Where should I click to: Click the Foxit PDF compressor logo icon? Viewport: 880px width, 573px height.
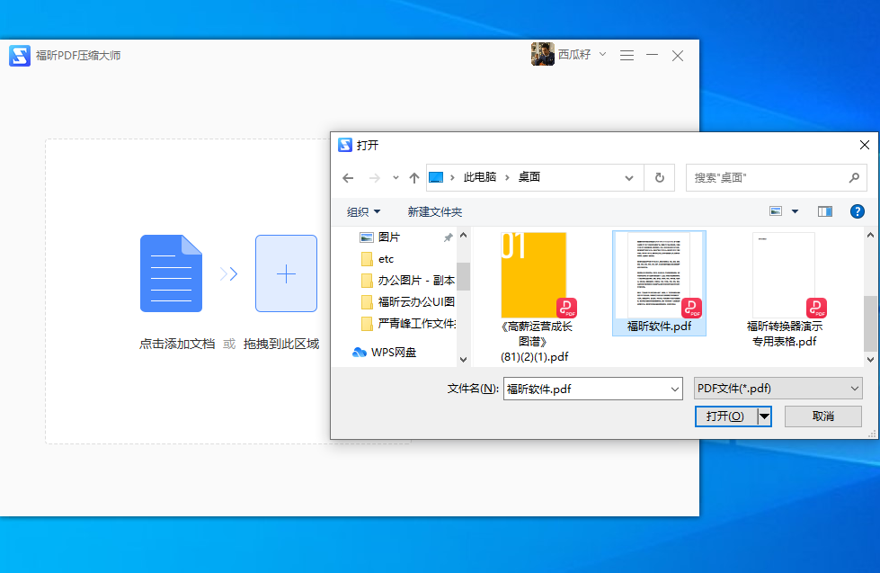[19, 55]
